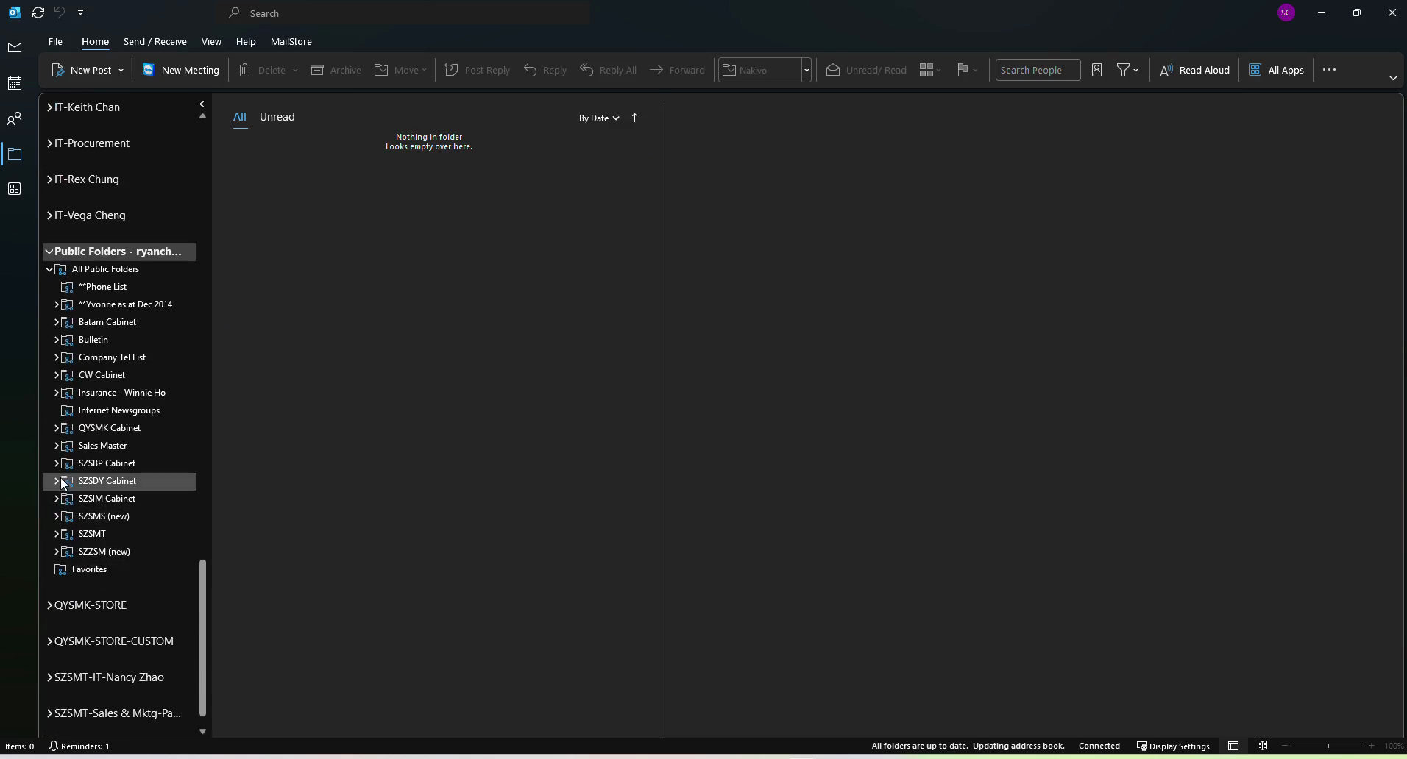Image resolution: width=1407 pixels, height=759 pixels.
Task: Expand the IT-Procurement mailbox
Action: point(49,143)
